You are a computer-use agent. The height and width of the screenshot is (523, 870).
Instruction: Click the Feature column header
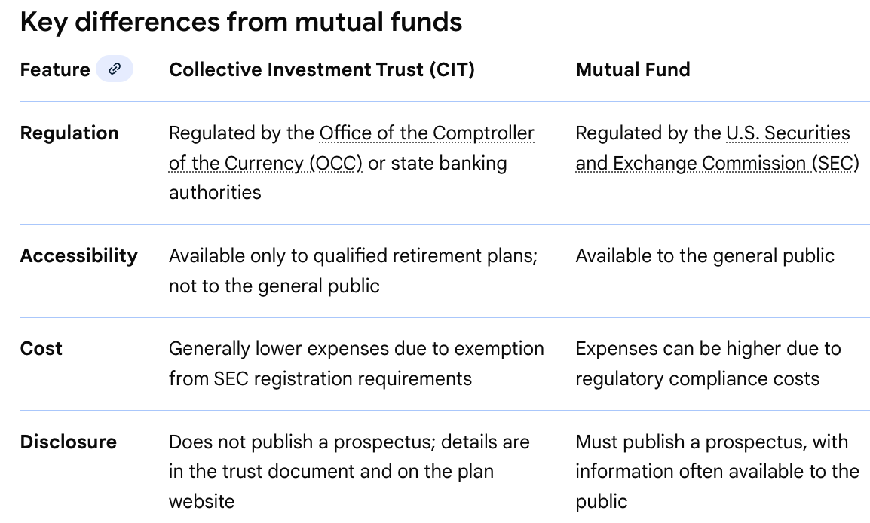pos(55,70)
